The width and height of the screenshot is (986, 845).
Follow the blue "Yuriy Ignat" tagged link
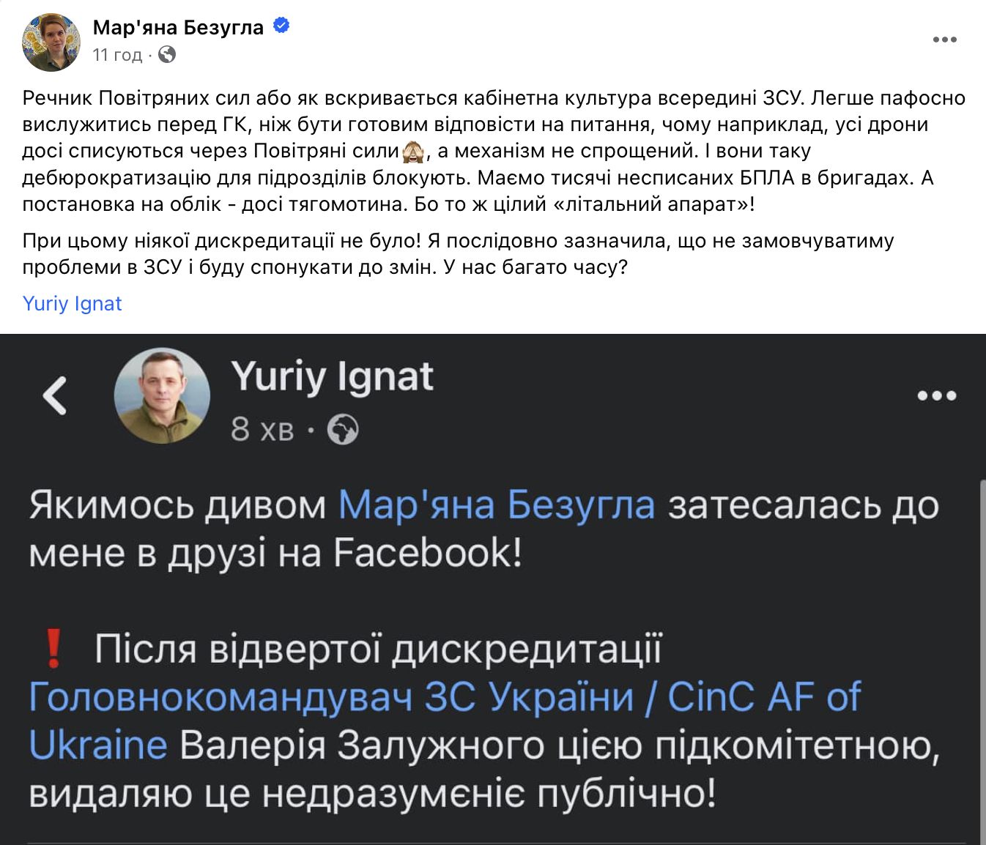pyautogui.click(x=72, y=303)
